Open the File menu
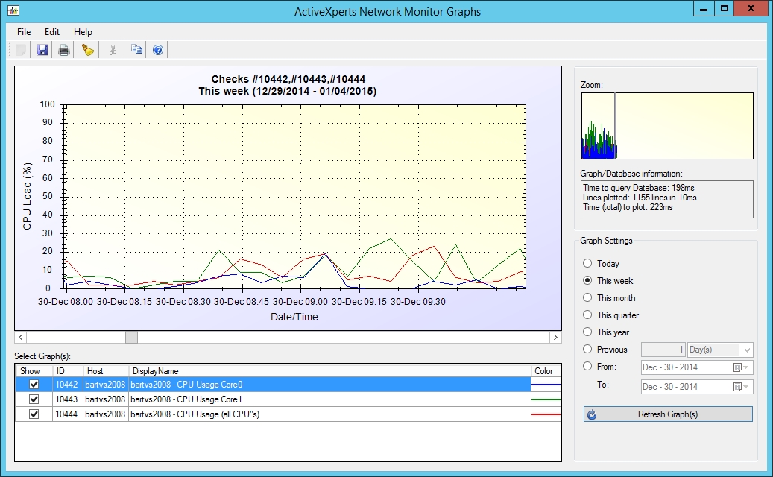The width and height of the screenshot is (773, 477). pyautogui.click(x=24, y=32)
